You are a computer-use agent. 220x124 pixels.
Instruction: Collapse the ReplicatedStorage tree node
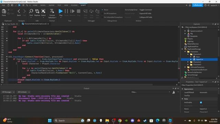(x=182, y=49)
